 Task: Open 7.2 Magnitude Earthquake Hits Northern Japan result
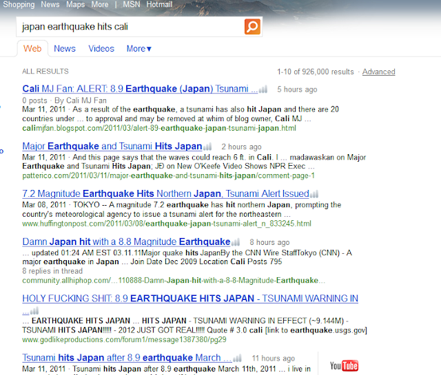point(165,193)
